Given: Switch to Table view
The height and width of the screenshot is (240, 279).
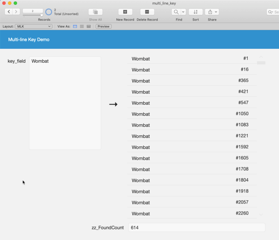Looking at the screenshot, I should tap(89, 26).
